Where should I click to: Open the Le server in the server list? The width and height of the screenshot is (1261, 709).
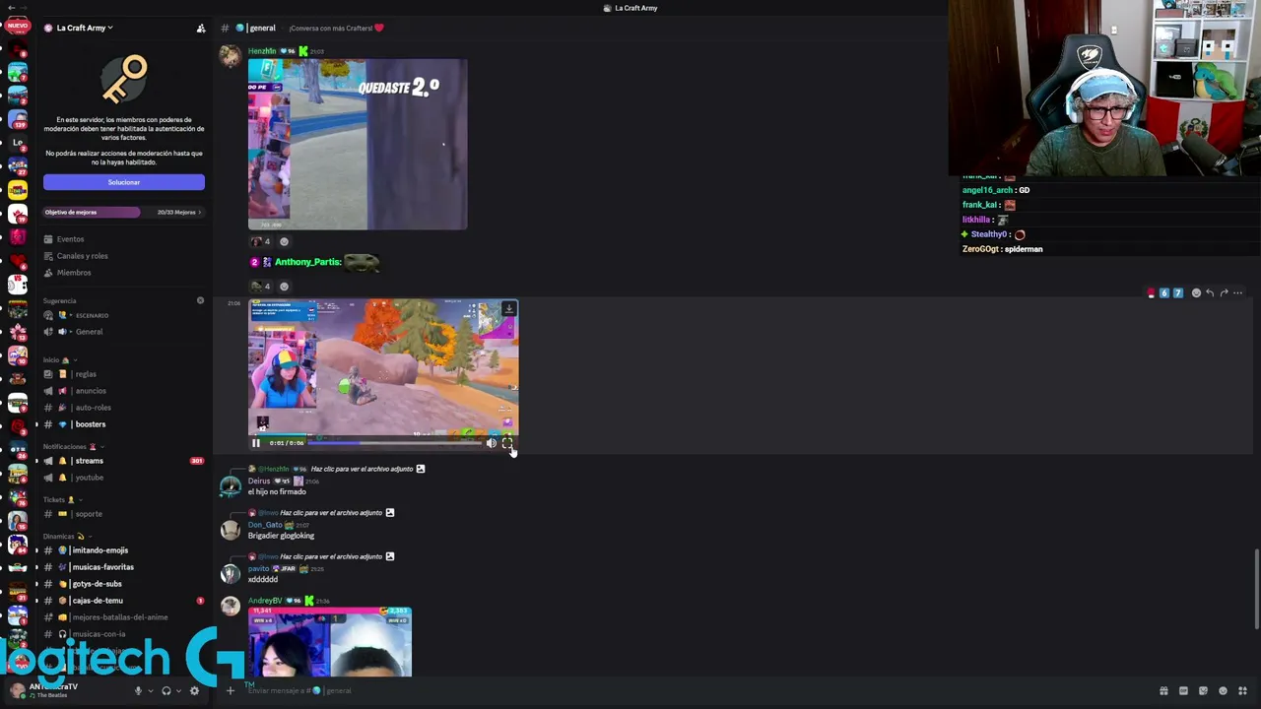18,143
